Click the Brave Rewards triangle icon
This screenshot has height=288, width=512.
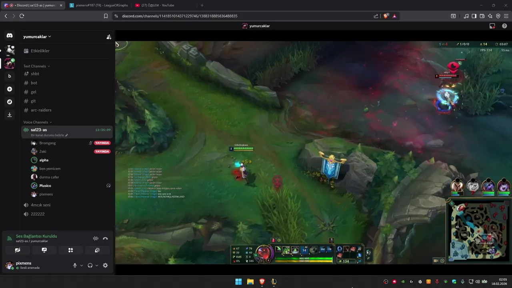tap(394, 16)
